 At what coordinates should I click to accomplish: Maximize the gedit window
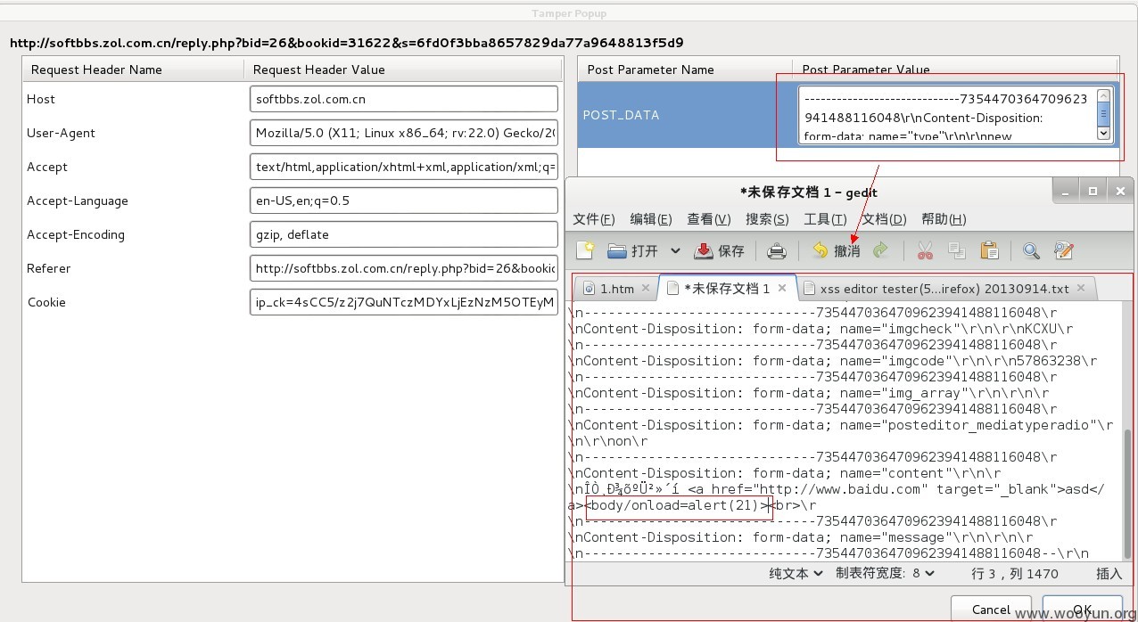(x=1093, y=191)
